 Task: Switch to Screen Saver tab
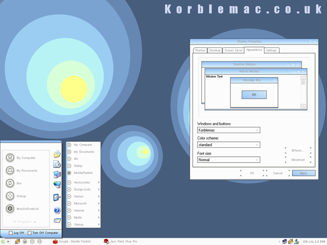(233, 51)
